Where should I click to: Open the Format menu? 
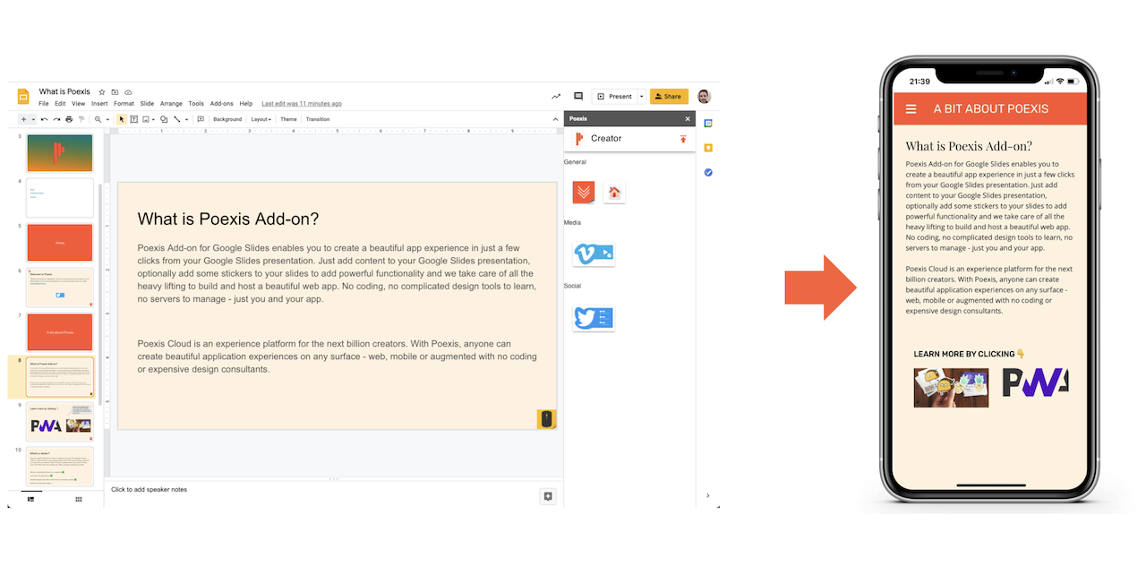coord(124,104)
